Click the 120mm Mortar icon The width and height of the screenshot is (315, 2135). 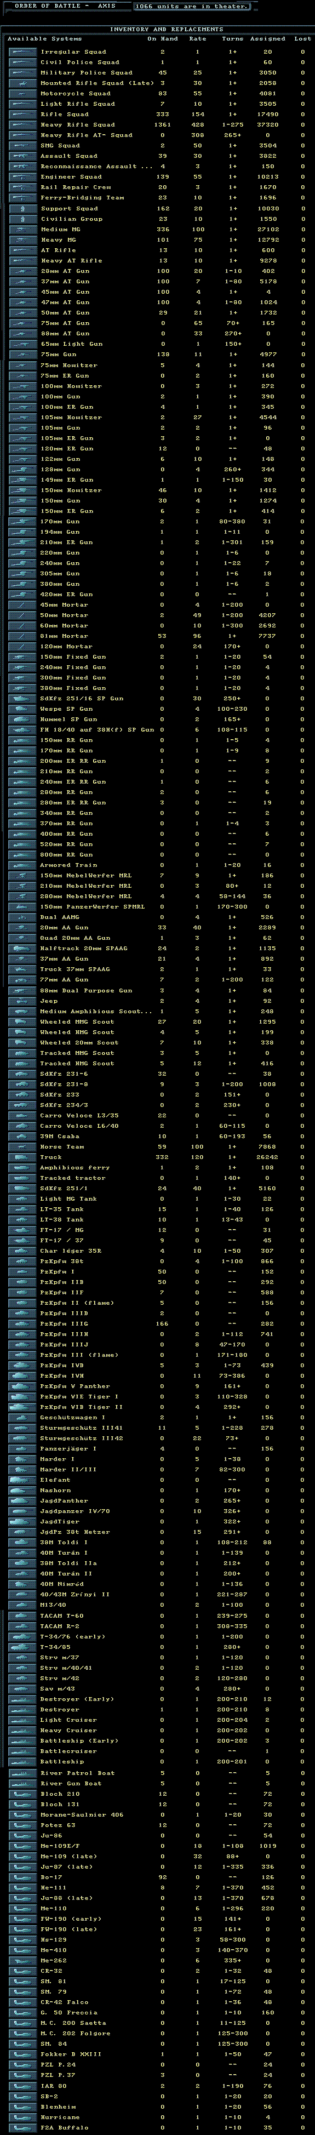pos(22,647)
